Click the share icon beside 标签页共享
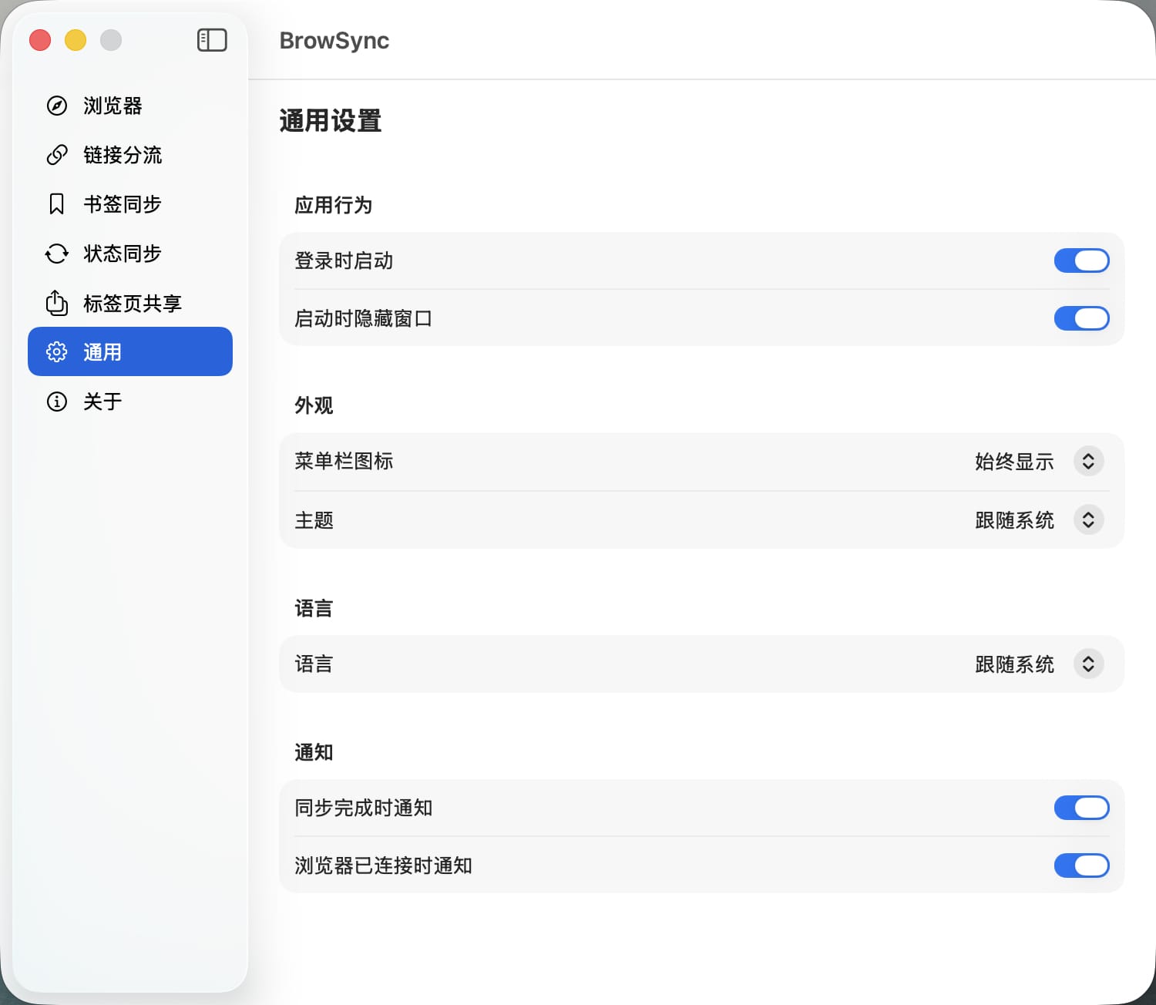Screen dimensions: 1156x1005 coord(57,303)
